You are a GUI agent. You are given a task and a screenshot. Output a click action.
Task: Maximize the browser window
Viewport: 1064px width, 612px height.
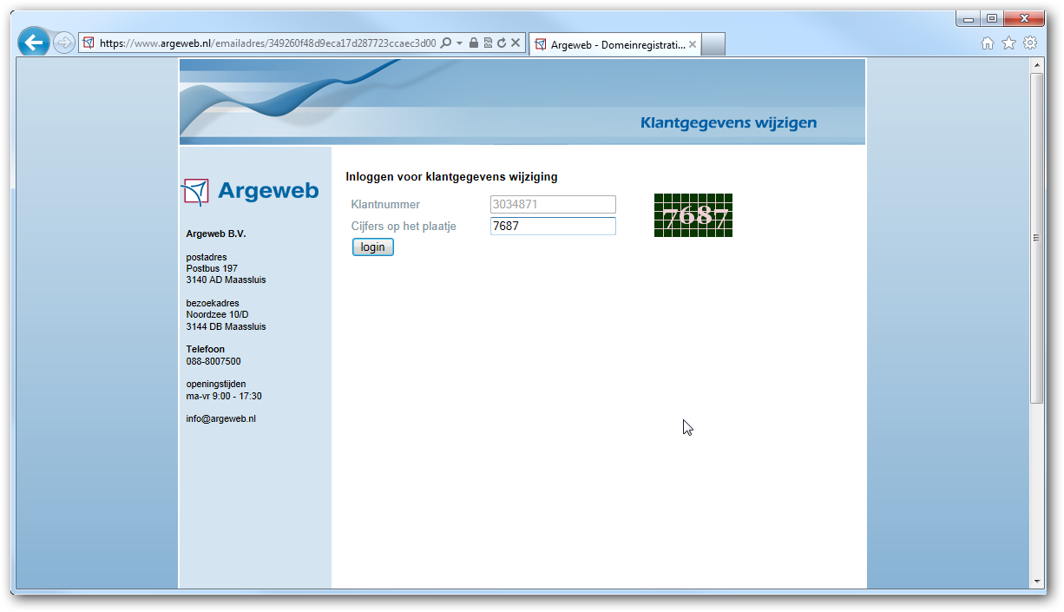tap(992, 18)
